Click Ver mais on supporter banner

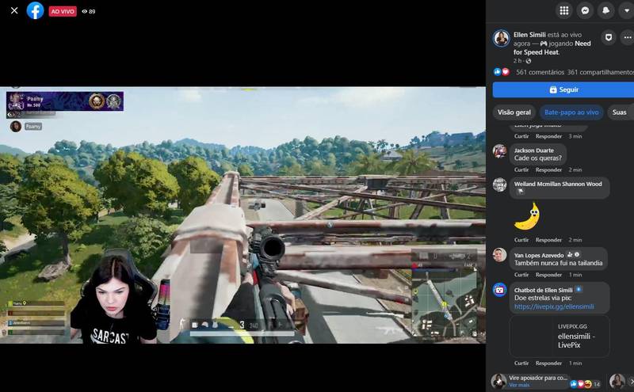coord(519,385)
